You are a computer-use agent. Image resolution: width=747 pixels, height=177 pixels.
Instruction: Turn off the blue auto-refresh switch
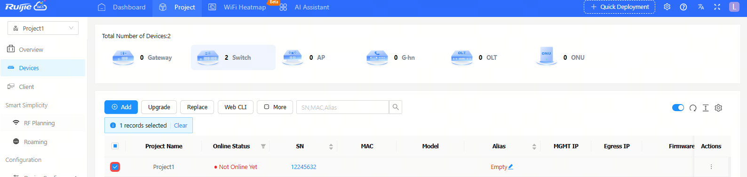click(x=678, y=108)
